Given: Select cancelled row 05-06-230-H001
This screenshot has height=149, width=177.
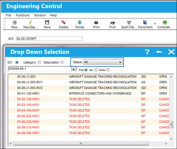Looking at the screenshot, I should tap(88, 122).
